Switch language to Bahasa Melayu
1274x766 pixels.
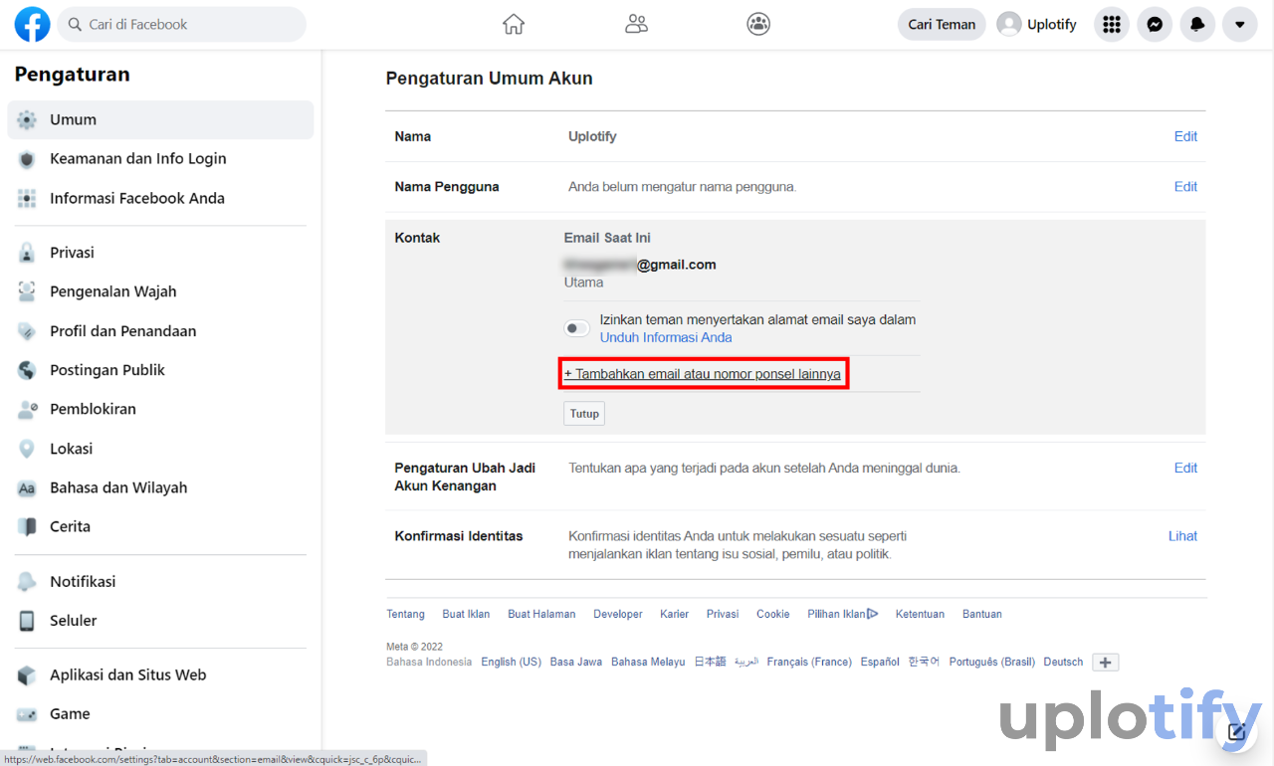pyautogui.click(x=648, y=662)
